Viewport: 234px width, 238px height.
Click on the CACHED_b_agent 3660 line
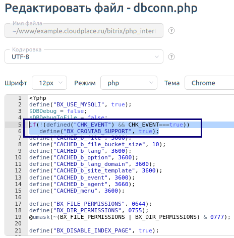(x=82, y=184)
